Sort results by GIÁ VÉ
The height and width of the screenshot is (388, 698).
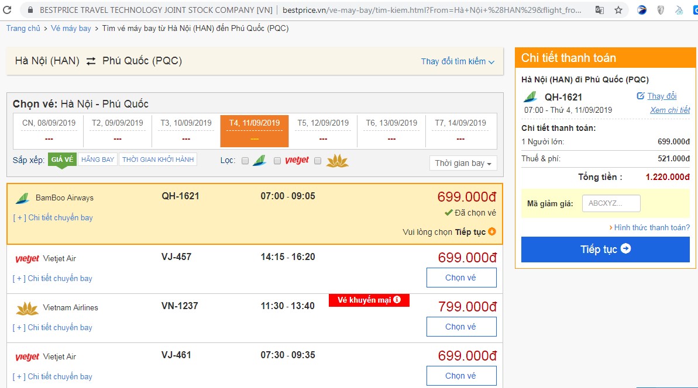point(63,160)
